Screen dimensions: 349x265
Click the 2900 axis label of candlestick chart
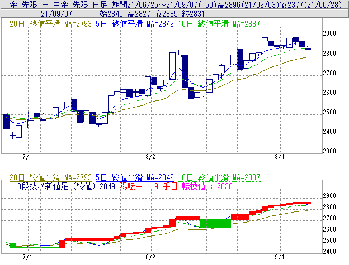pyautogui.click(x=329, y=33)
